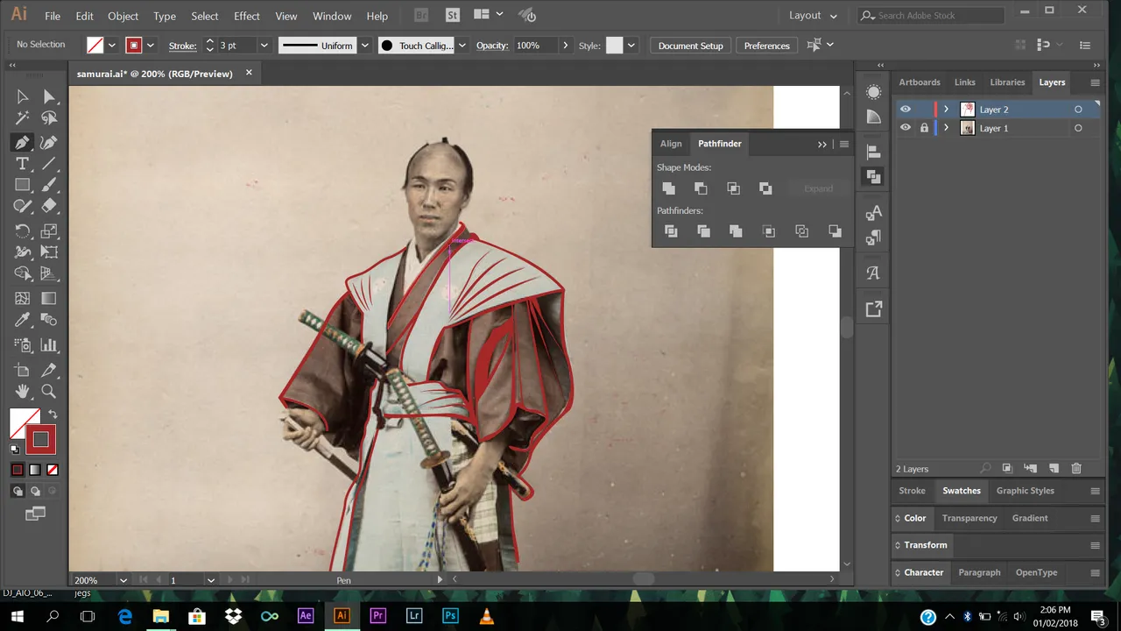Hide Layer 1 with eye icon
This screenshot has width=1121, height=631.
(906, 128)
